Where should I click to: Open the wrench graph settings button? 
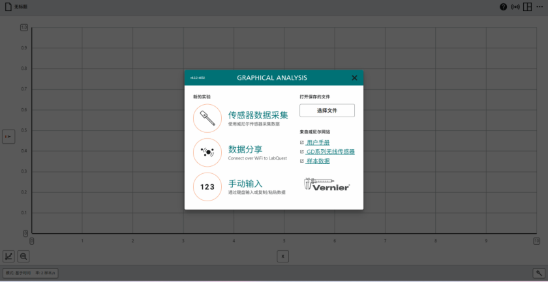(539, 274)
